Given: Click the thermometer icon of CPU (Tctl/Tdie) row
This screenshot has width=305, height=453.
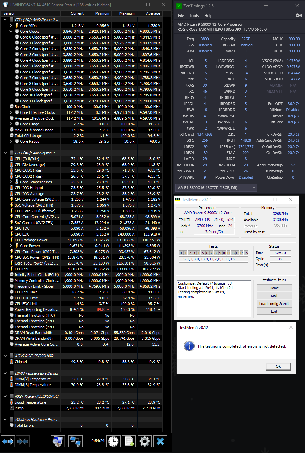Looking at the screenshot, I should point(11,159).
